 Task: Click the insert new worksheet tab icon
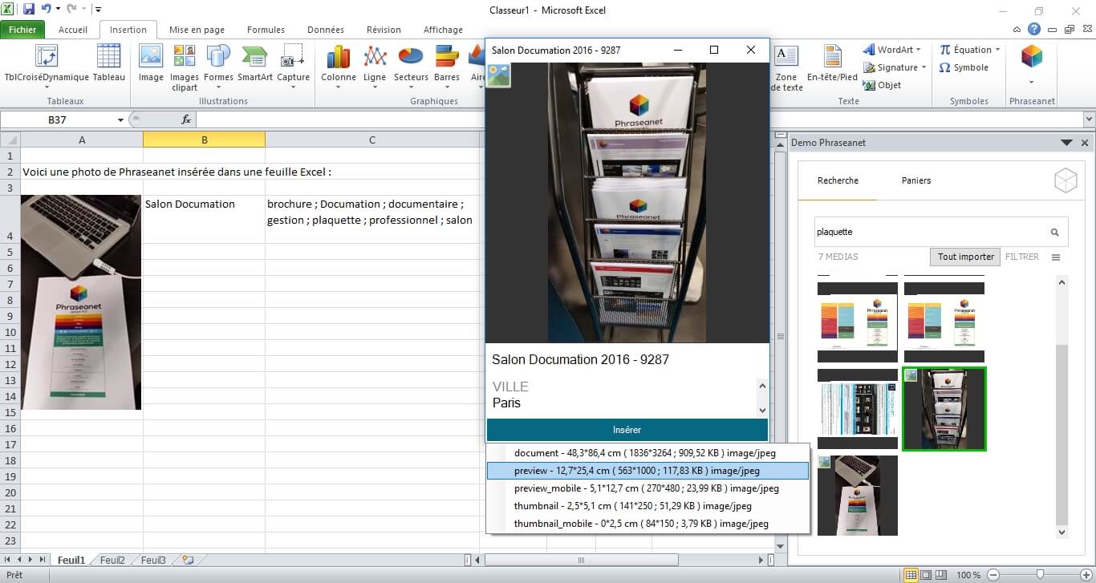[x=188, y=560]
